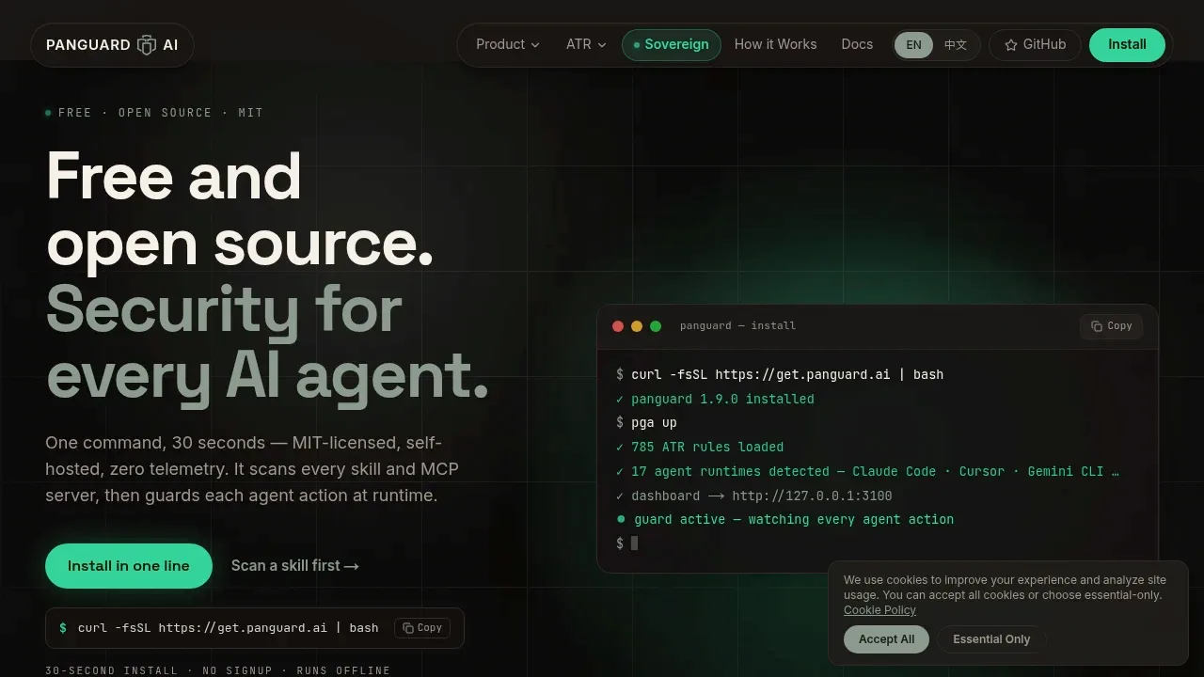Open the GitHub repository link

1035,44
